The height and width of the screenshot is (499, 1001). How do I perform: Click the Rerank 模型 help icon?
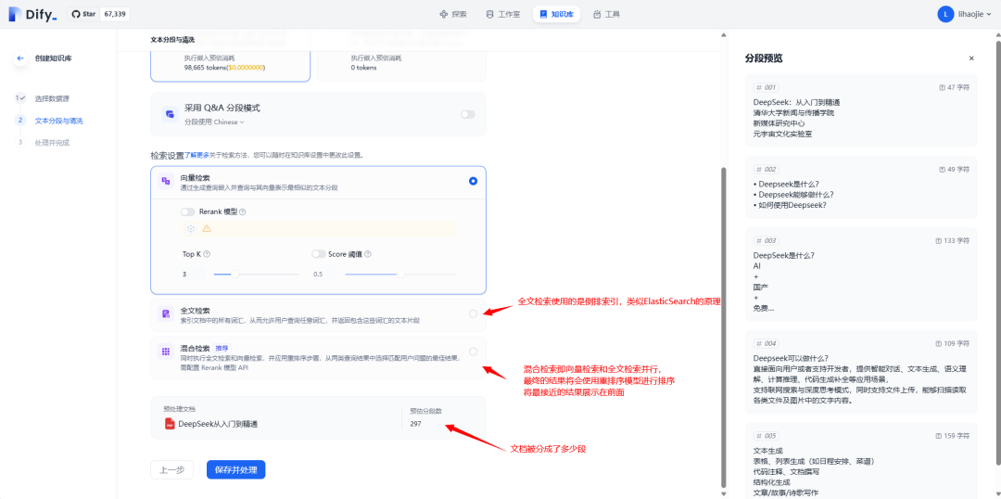coord(243,211)
